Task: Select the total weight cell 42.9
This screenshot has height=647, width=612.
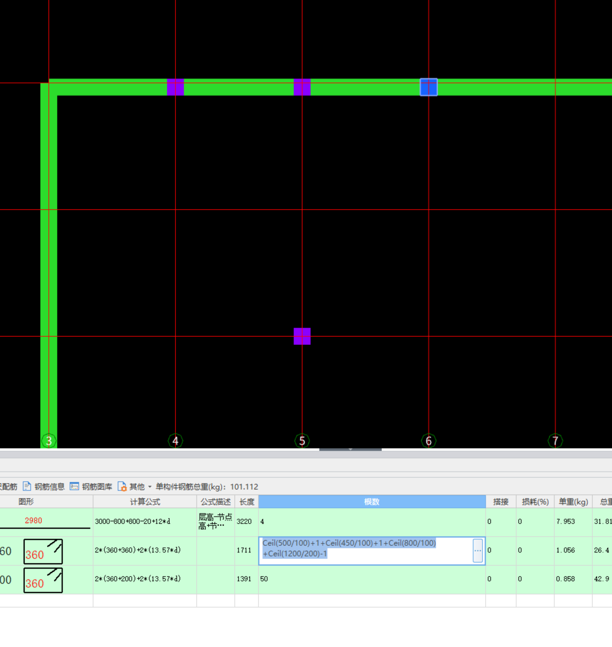Action: [602, 579]
